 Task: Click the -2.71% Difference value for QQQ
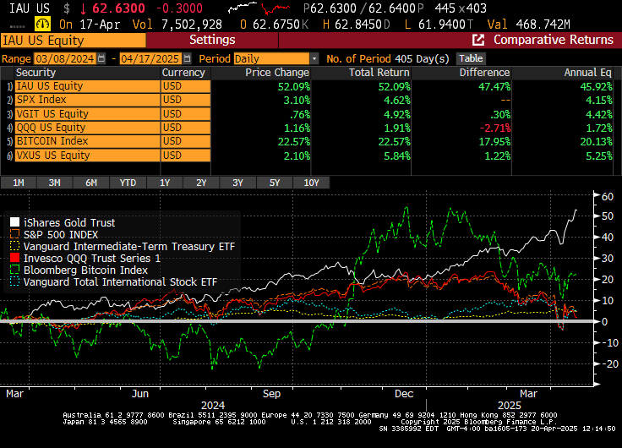click(x=495, y=128)
